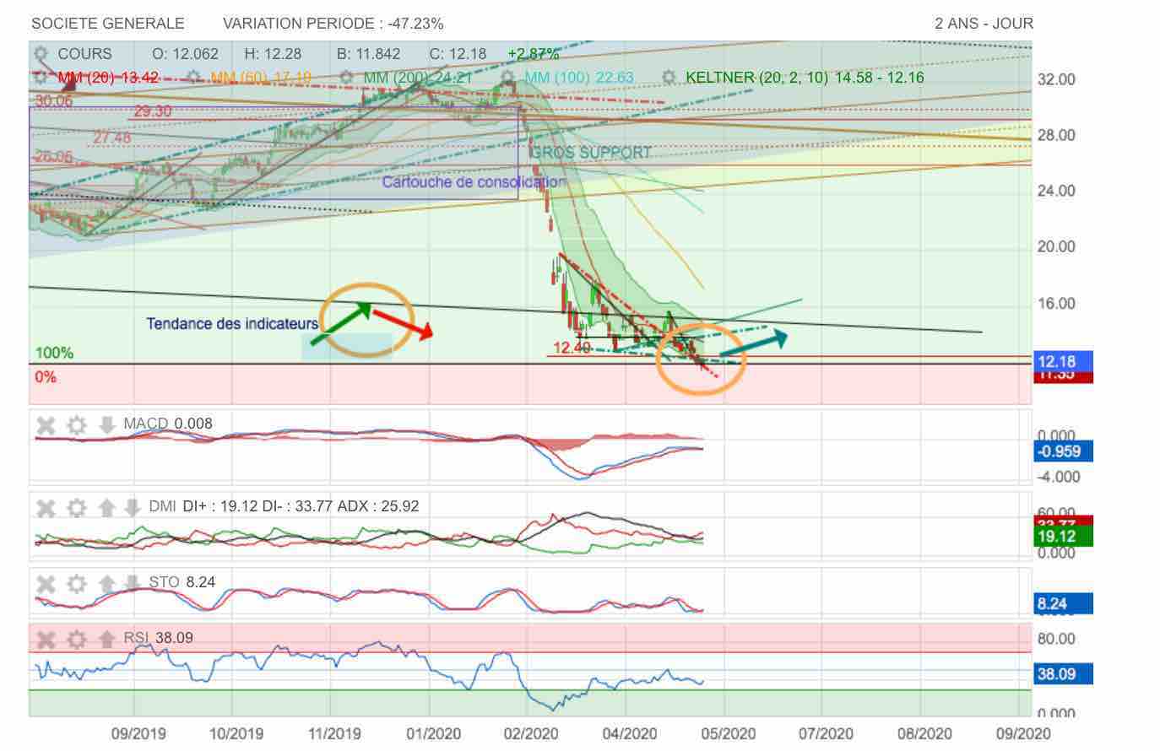This screenshot has width=1160, height=751.
Task: Click the COURS label
Action: pos(84,54)
